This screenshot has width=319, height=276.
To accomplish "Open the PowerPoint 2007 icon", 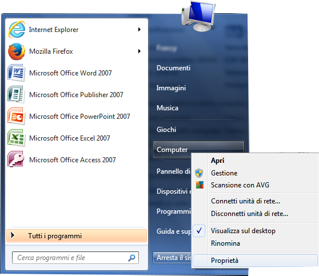I will [x=17, y=116].
